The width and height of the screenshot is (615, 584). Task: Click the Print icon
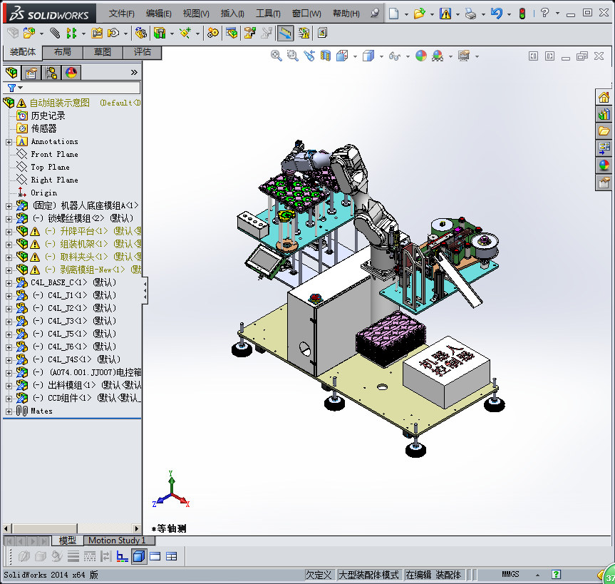tap(470, 14)
